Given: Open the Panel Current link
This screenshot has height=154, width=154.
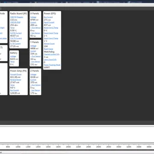Looking at the screenshot, I should point(49,22).
